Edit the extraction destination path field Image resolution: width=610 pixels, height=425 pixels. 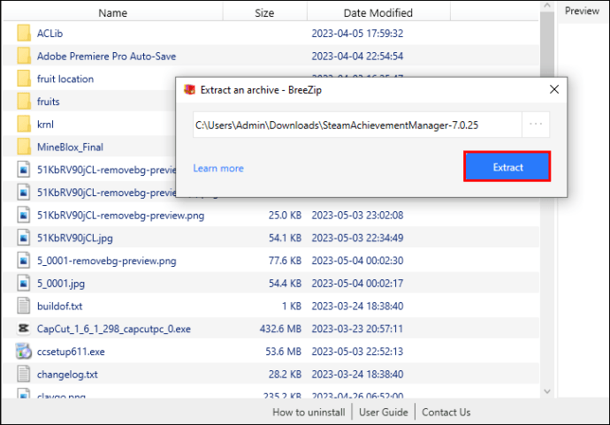(357, 125)
